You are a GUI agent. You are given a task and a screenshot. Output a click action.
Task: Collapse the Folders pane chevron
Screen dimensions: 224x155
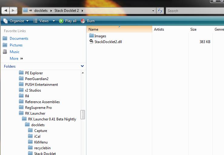(82, 66)
